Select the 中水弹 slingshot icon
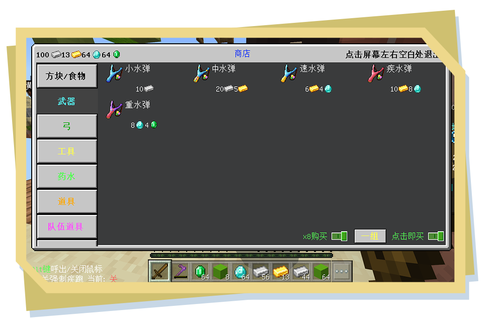Viewport: 483px width, 318px height. [202, 74]
